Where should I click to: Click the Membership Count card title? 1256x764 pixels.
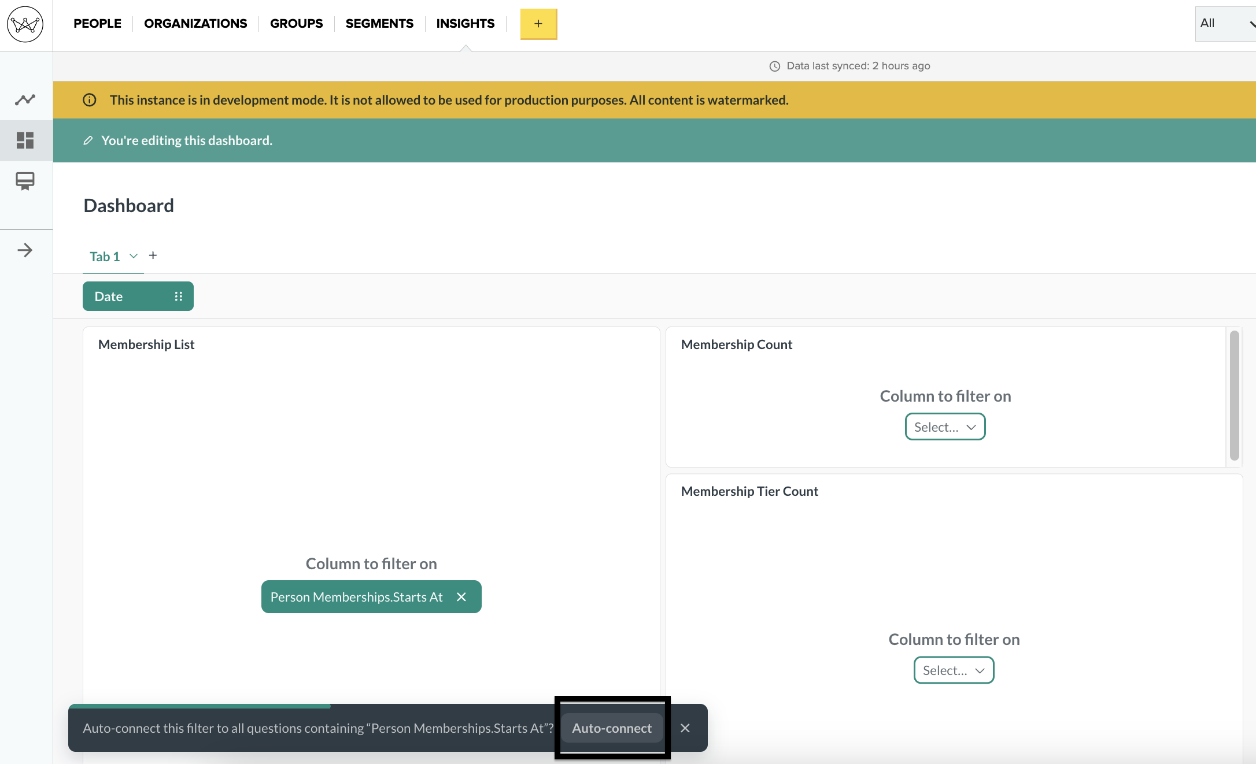pyautogui.click(x=737, y=344)
